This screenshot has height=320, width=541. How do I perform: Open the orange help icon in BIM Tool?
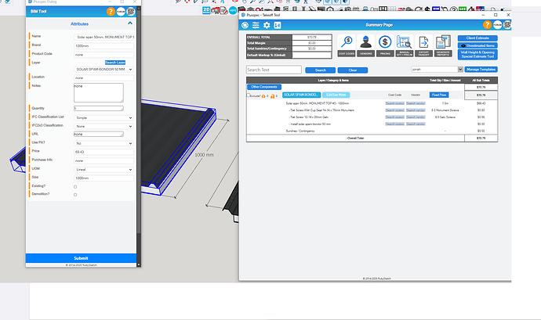[x=111, y=12]
